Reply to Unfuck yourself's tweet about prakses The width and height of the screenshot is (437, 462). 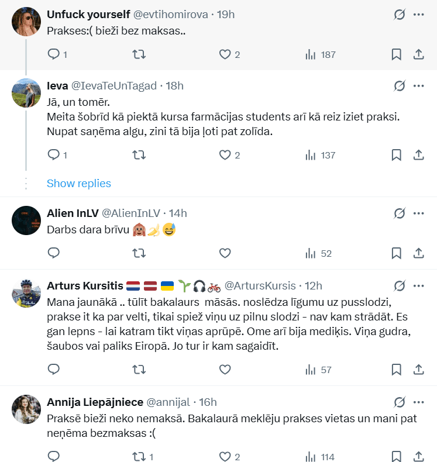(x=54, y=54)
